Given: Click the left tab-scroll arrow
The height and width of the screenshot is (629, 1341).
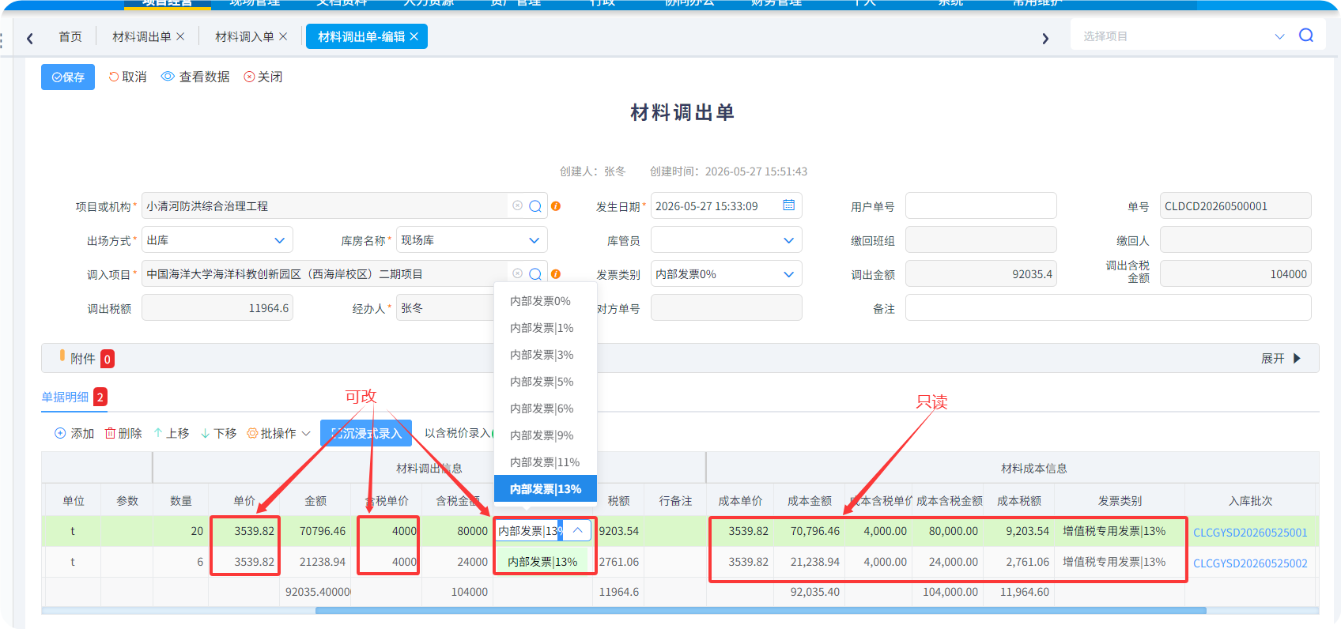Looking at the screenshot, I should pyautogui.click(x=30, y=38).
